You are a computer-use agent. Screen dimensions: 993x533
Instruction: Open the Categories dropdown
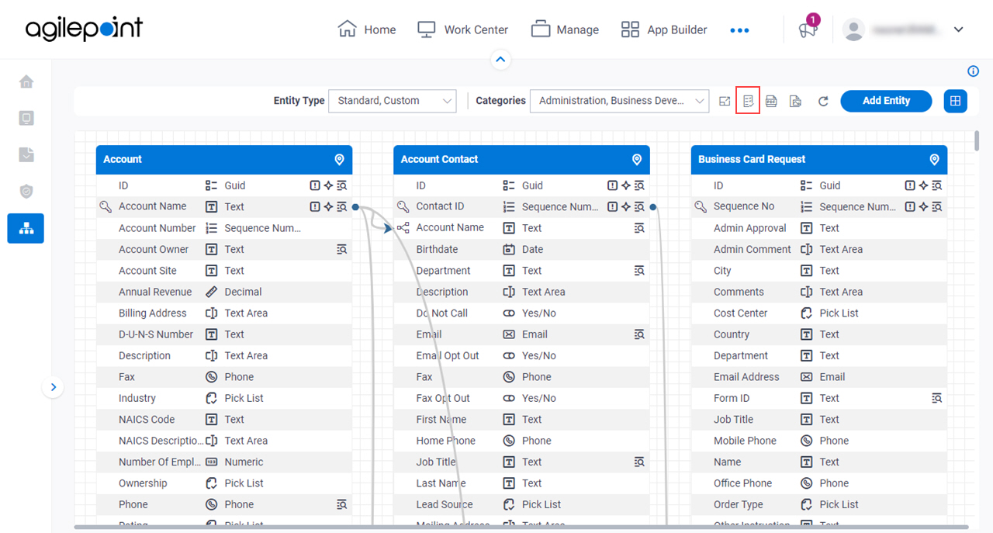619,101
